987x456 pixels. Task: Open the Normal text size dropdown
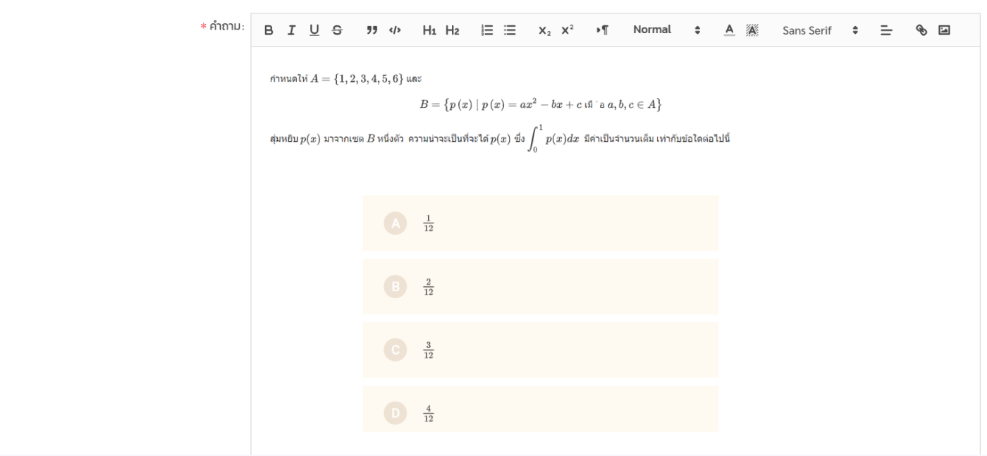pyautogui.click(x=666, y=30)
